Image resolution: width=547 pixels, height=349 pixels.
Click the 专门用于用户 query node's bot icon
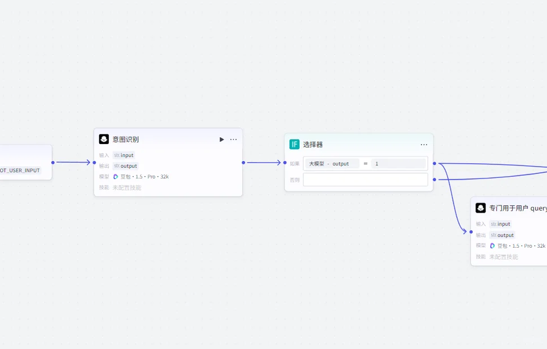coord(481,208)
